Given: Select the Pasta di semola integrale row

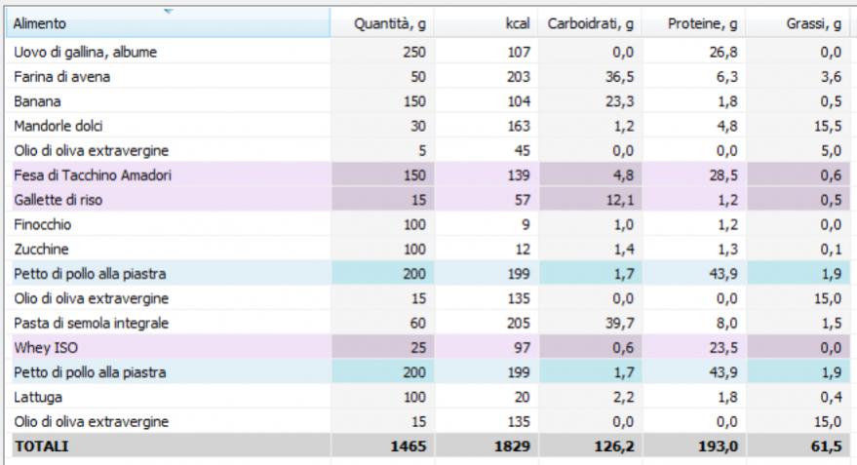Looking at the screenshot, I should coord(84,323).
